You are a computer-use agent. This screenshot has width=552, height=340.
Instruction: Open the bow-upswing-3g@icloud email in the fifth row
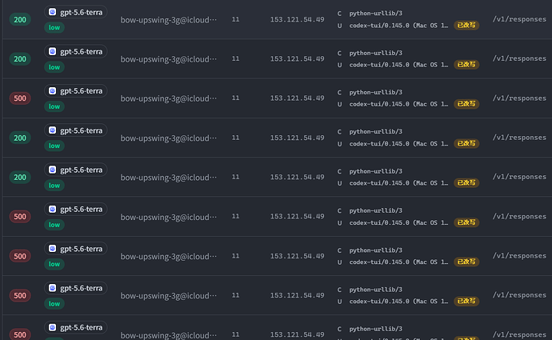pos(169,178)
